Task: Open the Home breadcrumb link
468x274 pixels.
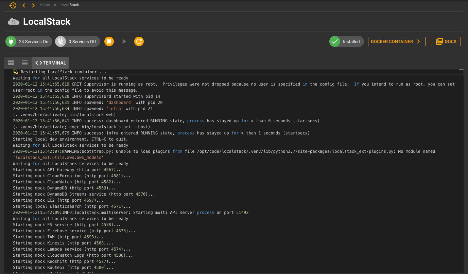Action: click(45, 5)
